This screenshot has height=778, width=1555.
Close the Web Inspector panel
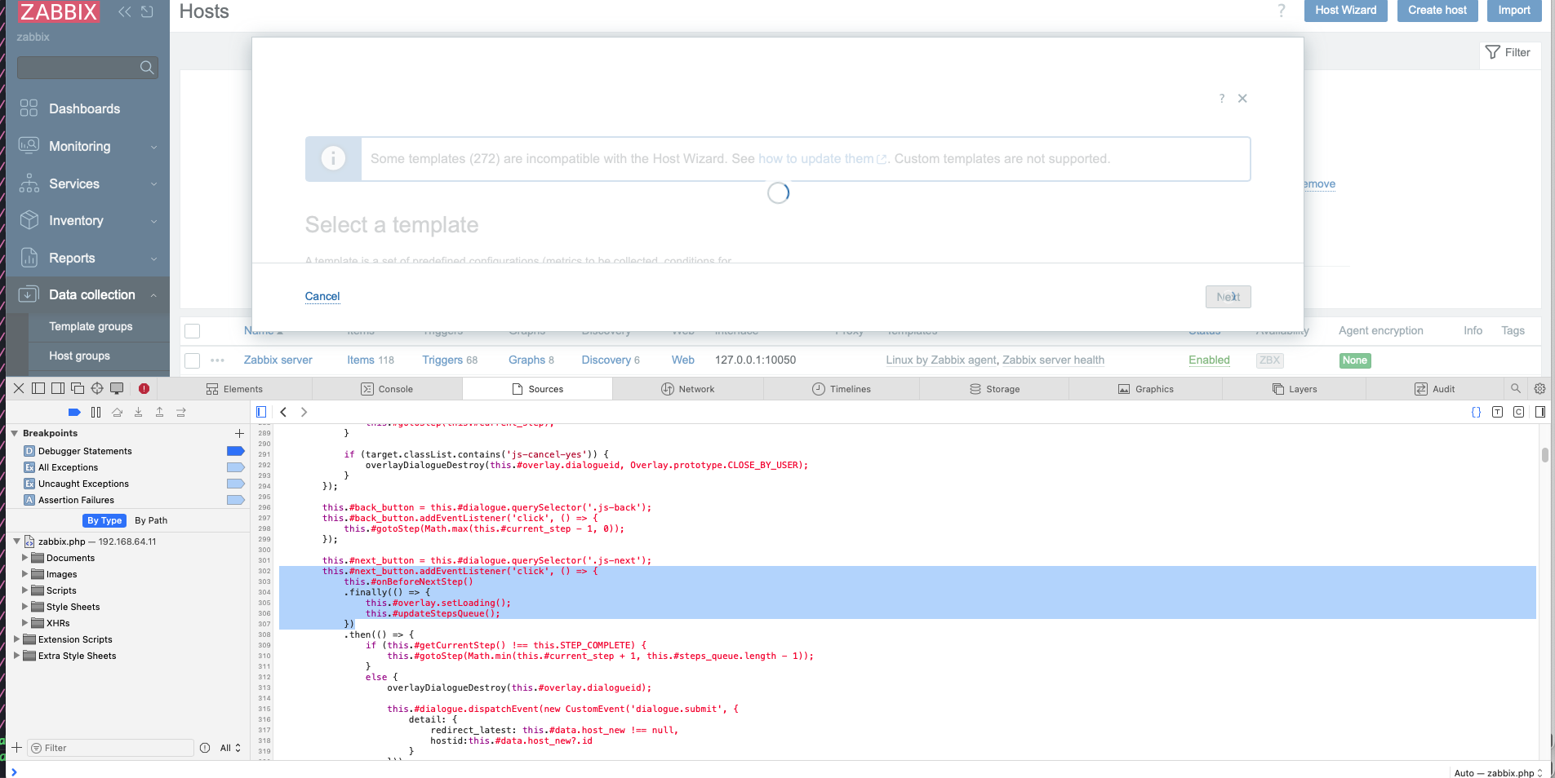(19, 389)
